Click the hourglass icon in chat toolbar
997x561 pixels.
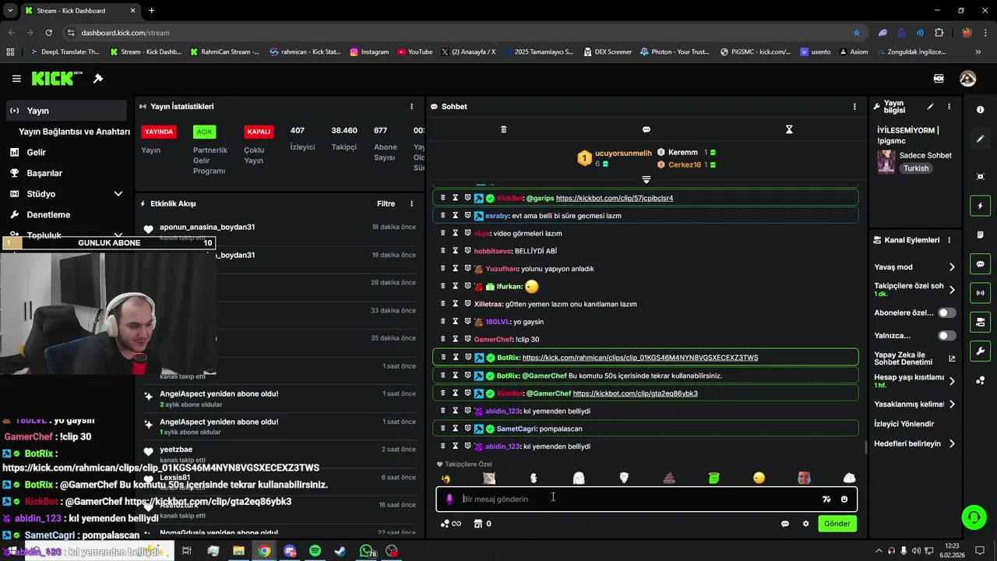point(789,129)
